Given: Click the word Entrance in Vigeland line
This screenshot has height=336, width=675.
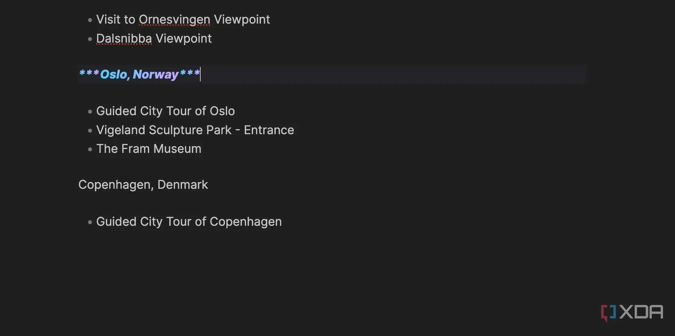Looking at the screenshot, I should (x=269, y=130).
